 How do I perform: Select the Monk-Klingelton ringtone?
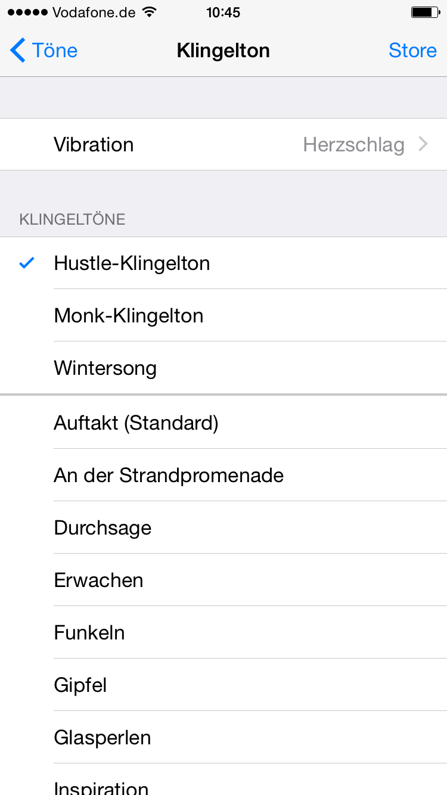click(x=129, y=315)
